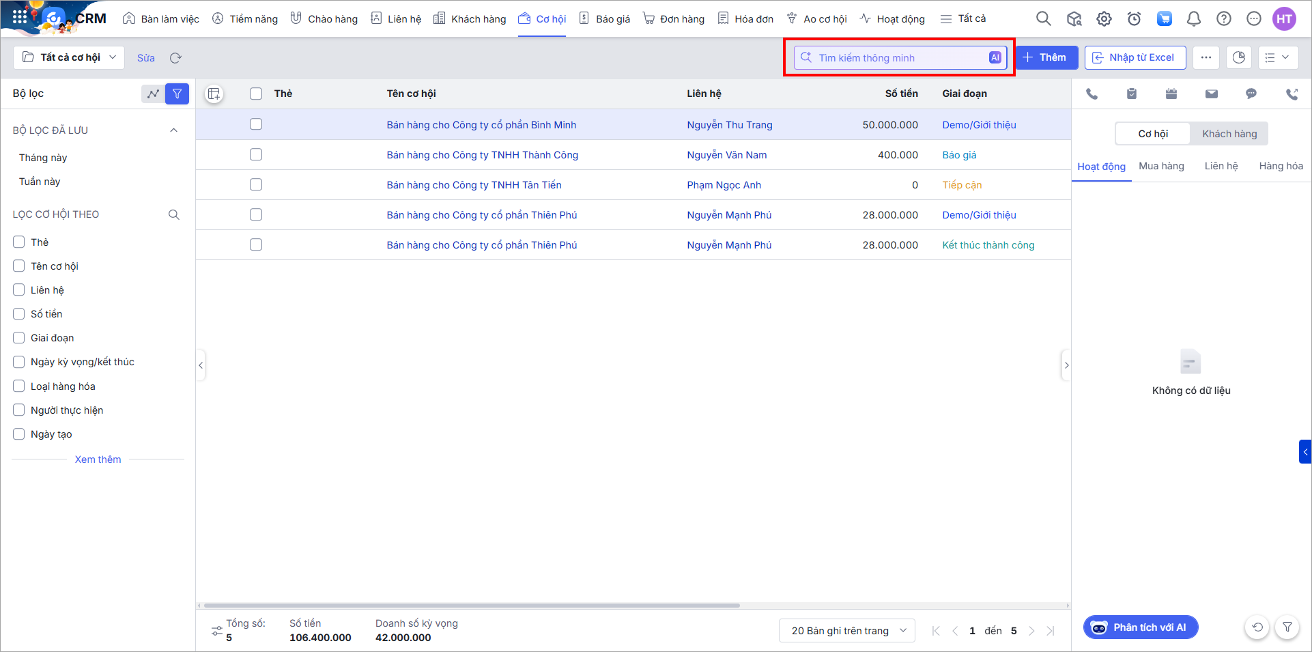Open the notifications bell icon
Viewport: 1312px width, 652px height.
1193,19
